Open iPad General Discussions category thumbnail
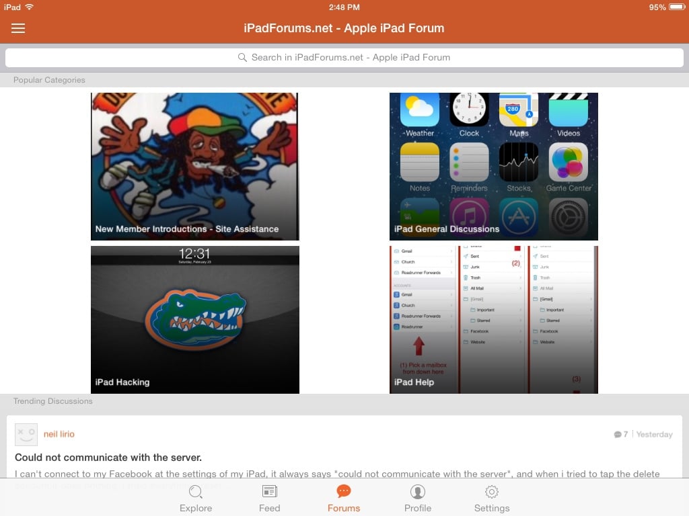The height and width of the screenshot is (516, 689). click(x=493, y=167)
